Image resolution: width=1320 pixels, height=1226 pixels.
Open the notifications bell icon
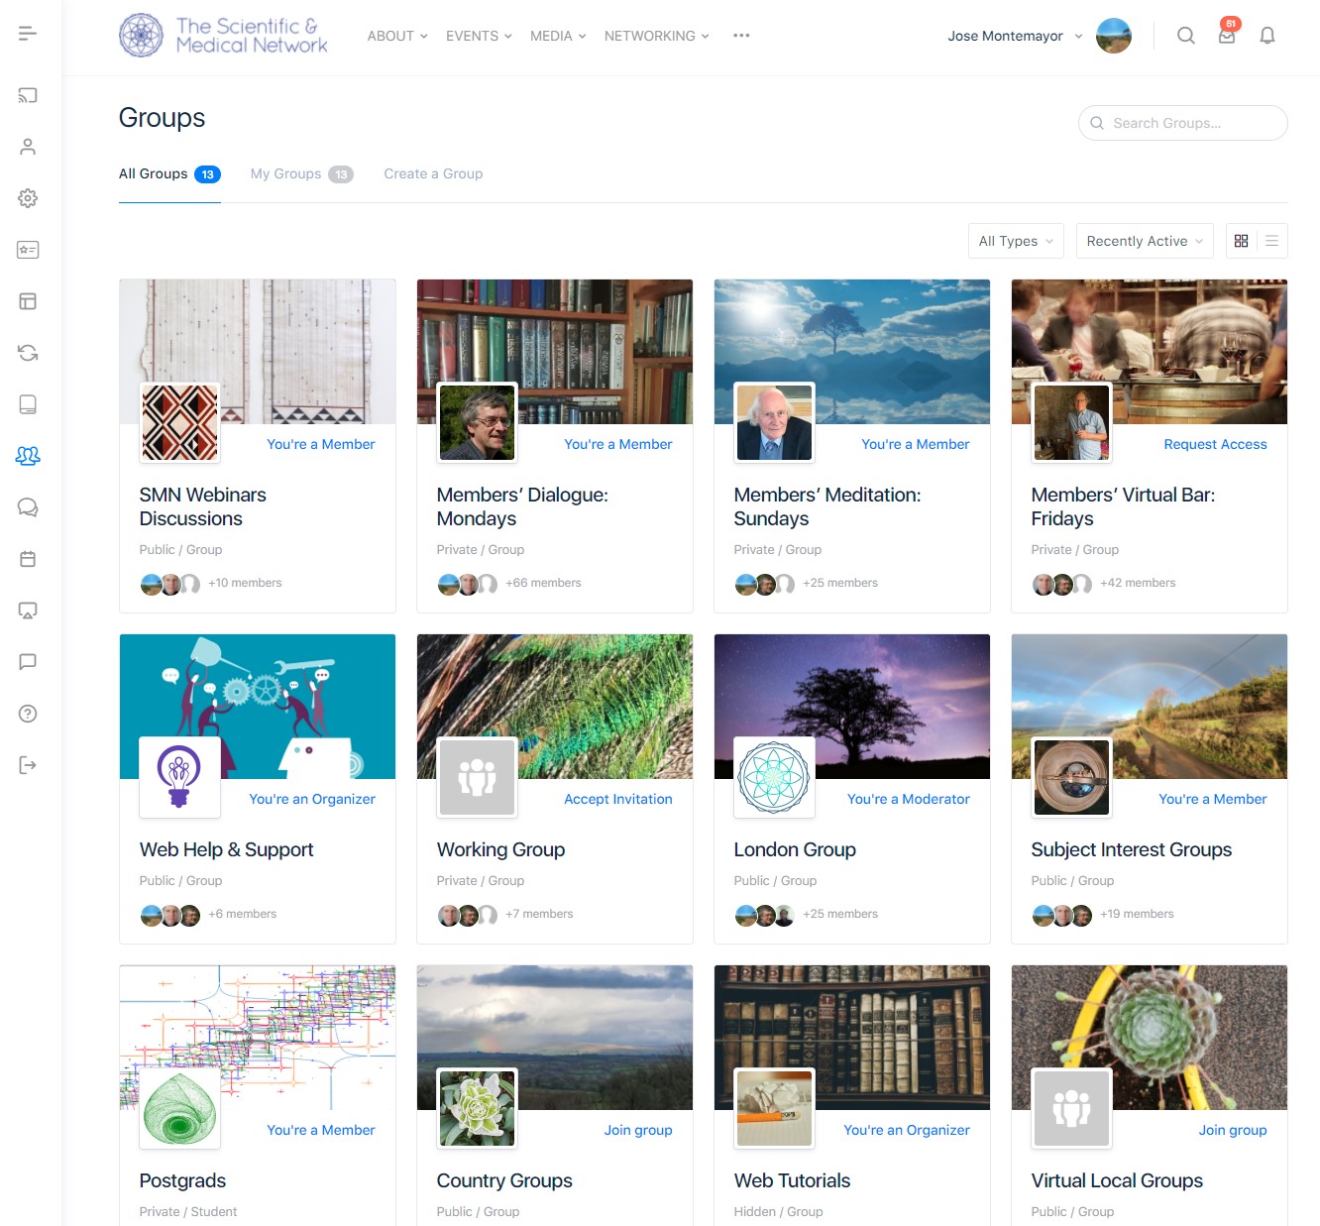[1266, 36]
